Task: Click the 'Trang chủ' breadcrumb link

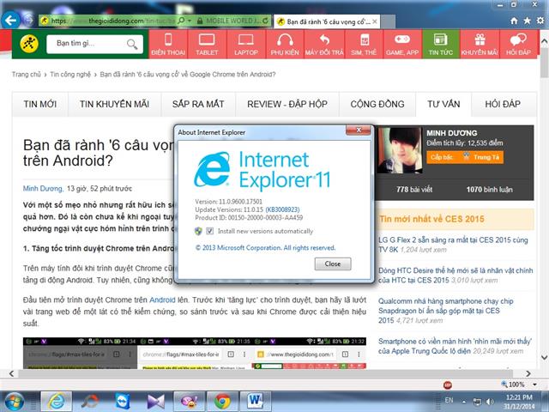Action: [27, 75]
